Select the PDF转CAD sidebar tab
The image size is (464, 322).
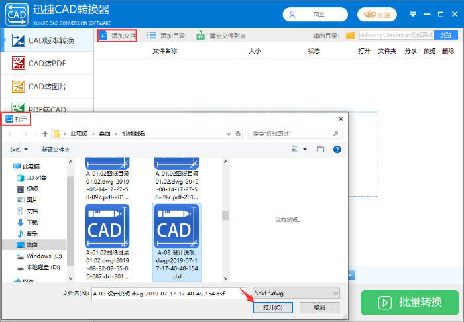47,107
